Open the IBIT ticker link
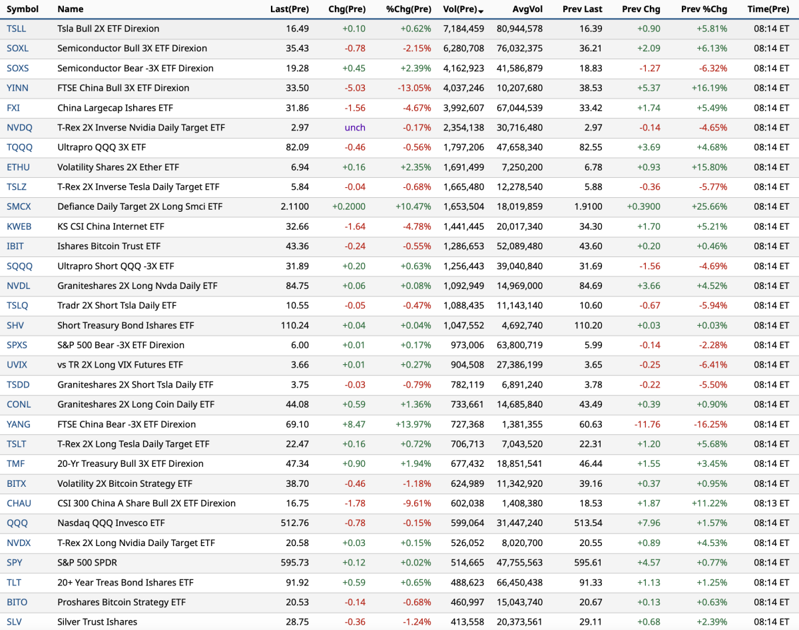Image resolution: width=799 pixels, height=630 pixels. pos(15,246)
